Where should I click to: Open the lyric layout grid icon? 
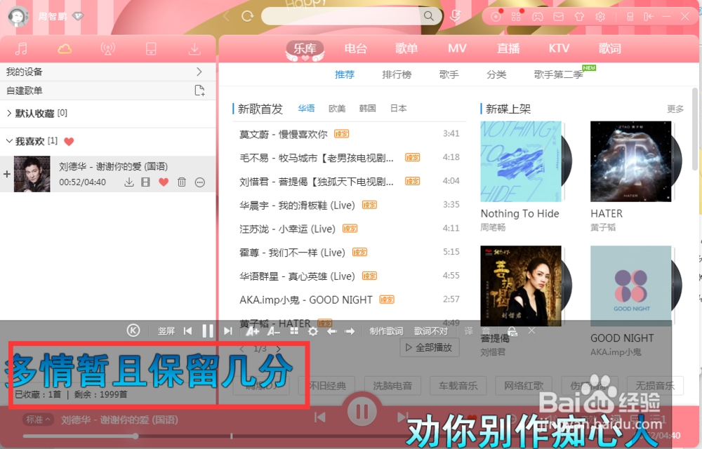click(294, 331)
